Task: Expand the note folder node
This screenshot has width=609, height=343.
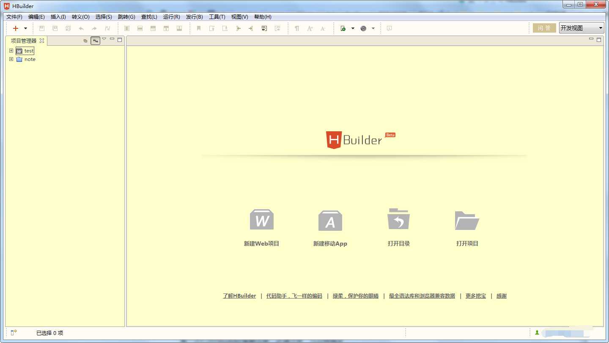Action: coord(11,59)
